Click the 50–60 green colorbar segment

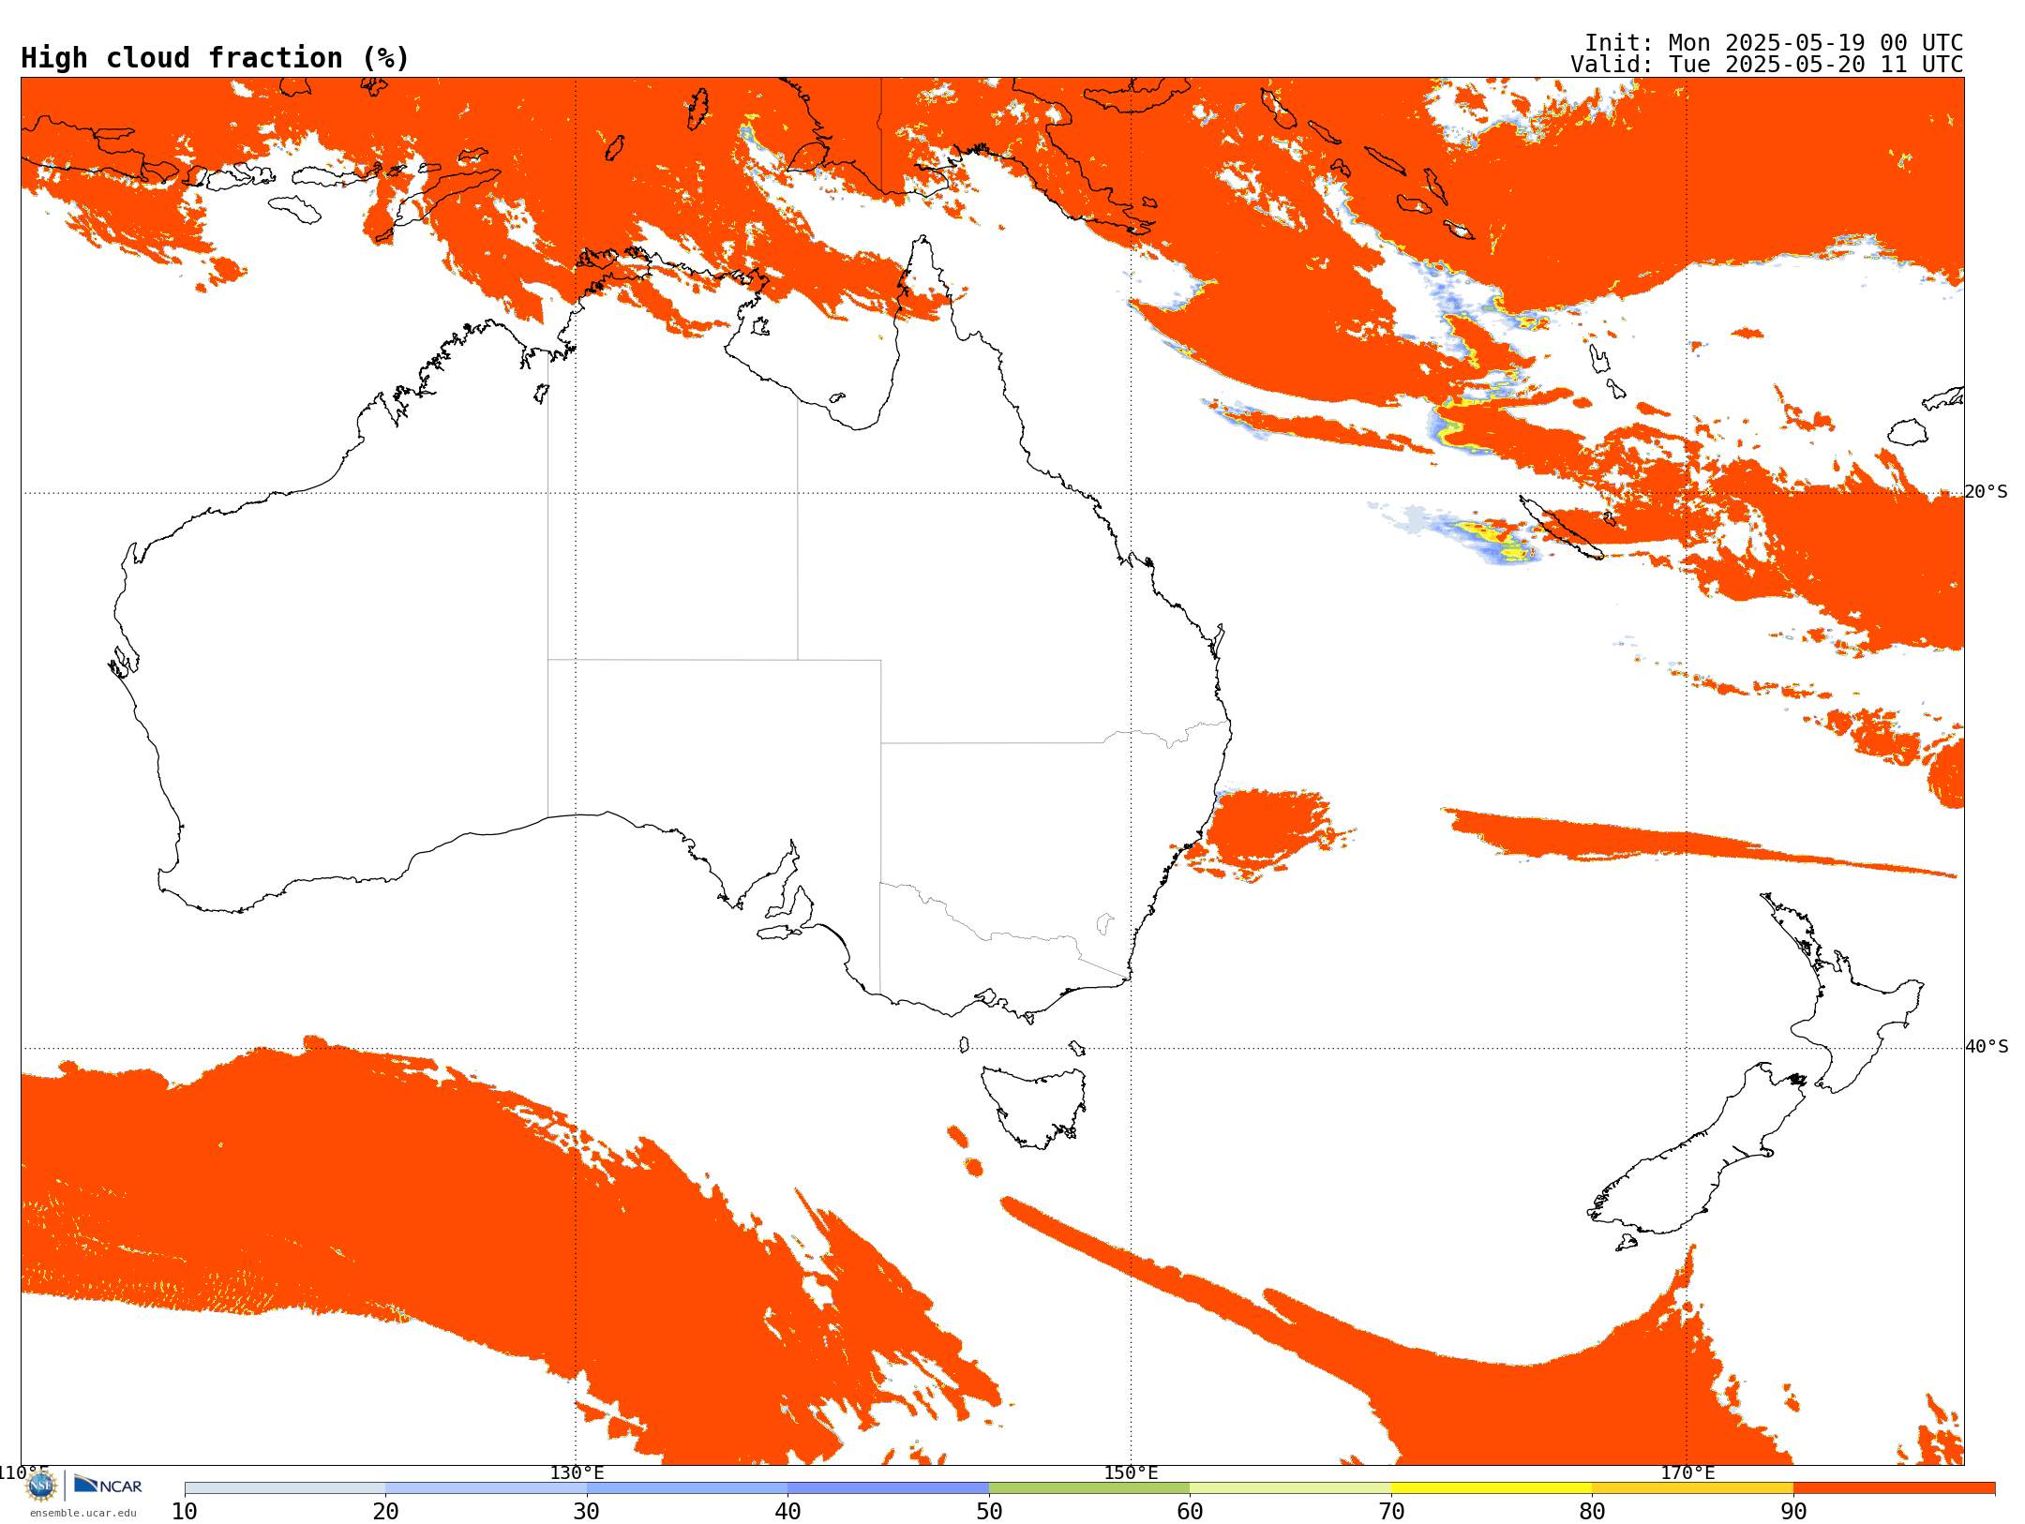click(x=1089, y=1488)
